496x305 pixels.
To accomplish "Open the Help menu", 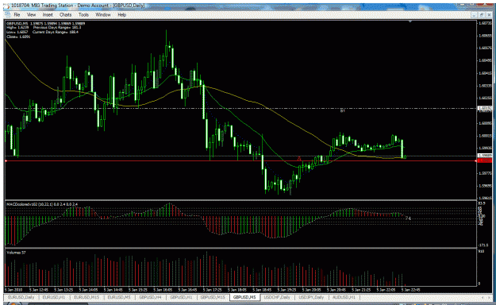I will tap(121, 14).
